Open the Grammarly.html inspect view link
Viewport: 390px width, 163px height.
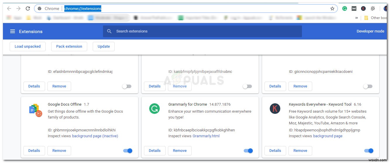206,136
